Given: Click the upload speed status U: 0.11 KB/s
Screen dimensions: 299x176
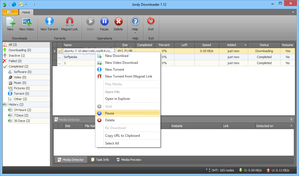Looking at the screenshot, I should [x=278, y=170].
